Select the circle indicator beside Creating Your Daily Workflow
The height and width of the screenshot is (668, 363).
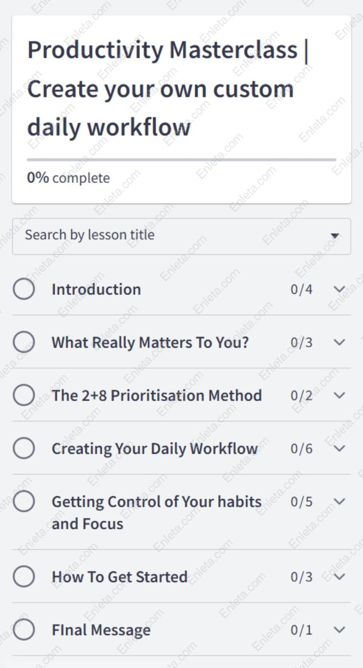24,448
